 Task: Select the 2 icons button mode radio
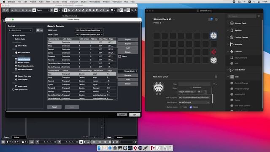point(191,107)
